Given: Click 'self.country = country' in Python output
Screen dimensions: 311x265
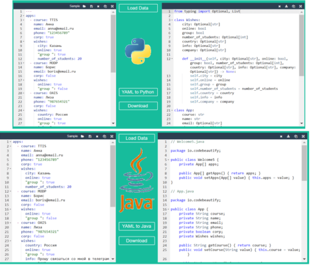Looking at the screenshot, I should (x=212, y=93).
